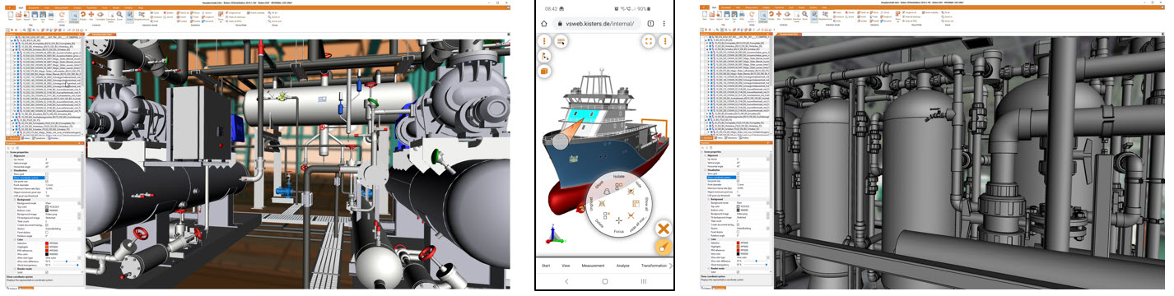Select Zoom rectangle tool in colored-model window

click(74, 16)
